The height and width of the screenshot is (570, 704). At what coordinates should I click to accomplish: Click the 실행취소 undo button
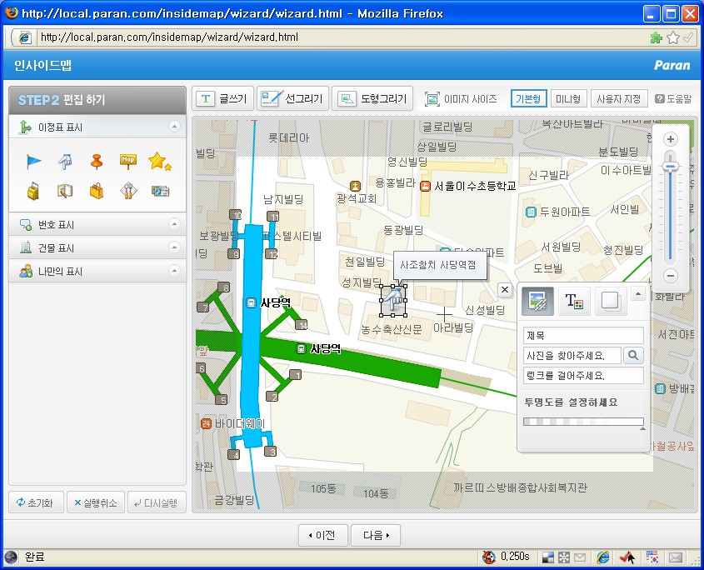tap(96, 502)
